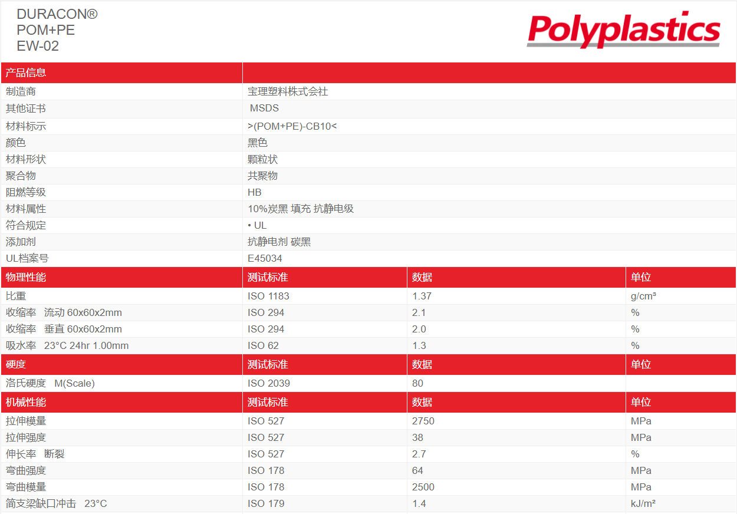Select ISO 178 in 弯曲模量 row
The image size is (737, 514).
(x=266, y=487)
